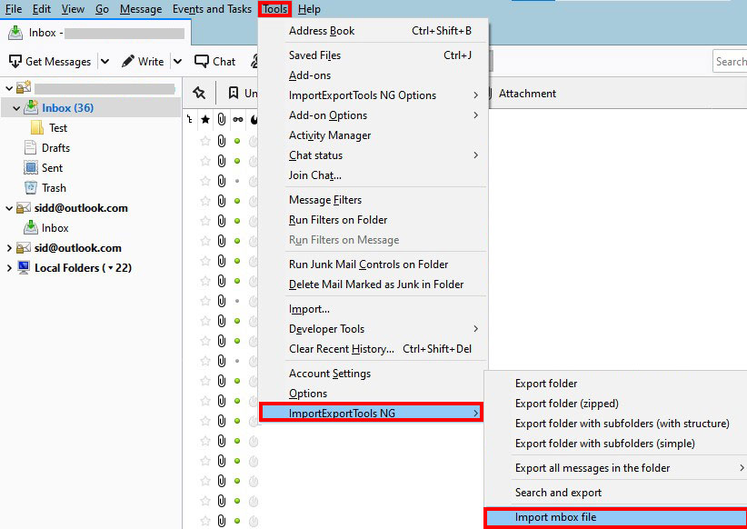Screen dimensions: 747x529
Task: Expand Local Folders tree
Action: (9, 268)
